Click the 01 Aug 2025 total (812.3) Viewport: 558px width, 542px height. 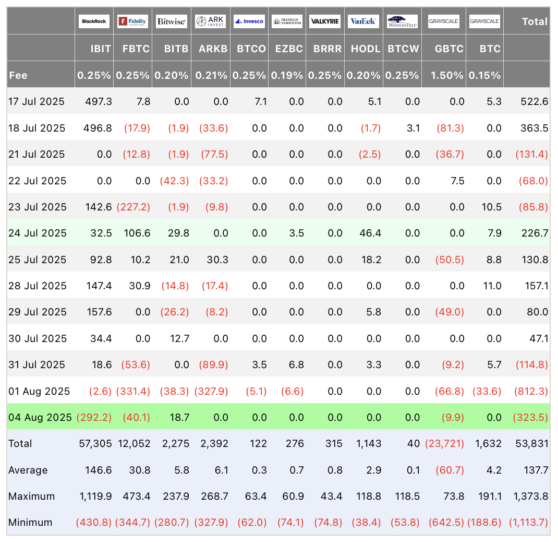[x=532, y=391]
